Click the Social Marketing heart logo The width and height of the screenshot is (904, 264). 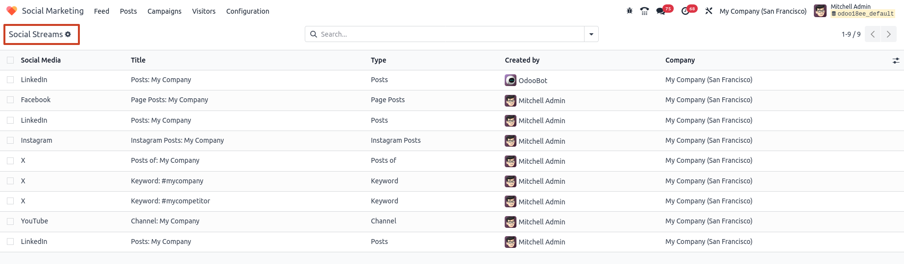coord(12,11)
